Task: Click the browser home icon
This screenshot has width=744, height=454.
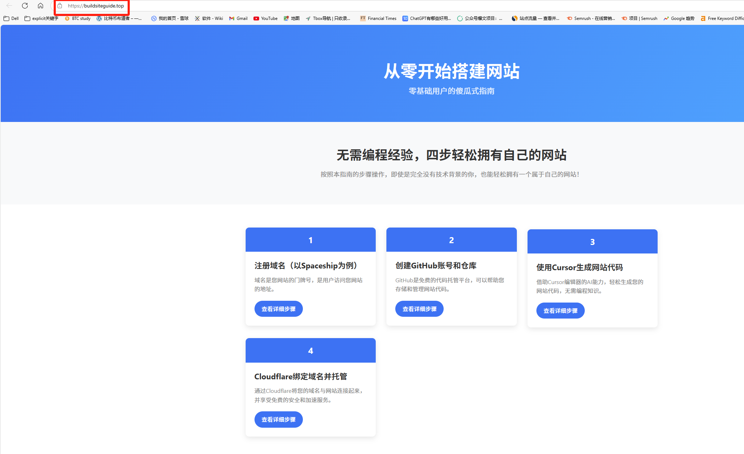Action: click(41, 6)
